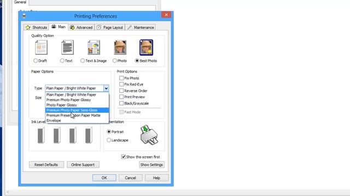The image size is (350, 196).
Task: Click the horizontal scrollbar left arrow
Action: (8, 192)
